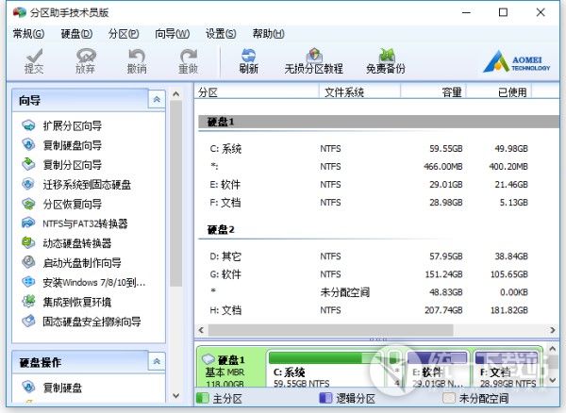566x413 pixels.
Task: Select the 硬盘1 header row
Action: coord(378,122)
